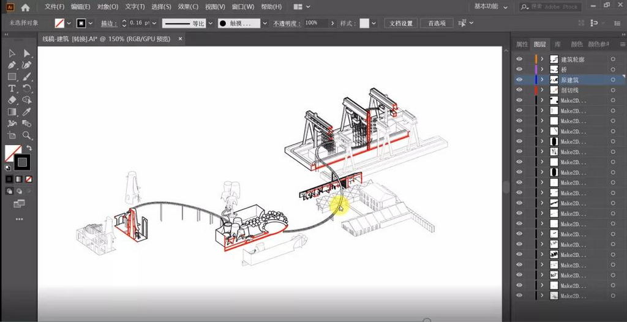Select the Type tool
The image size is (627, 322).
(x=12, y=89)
